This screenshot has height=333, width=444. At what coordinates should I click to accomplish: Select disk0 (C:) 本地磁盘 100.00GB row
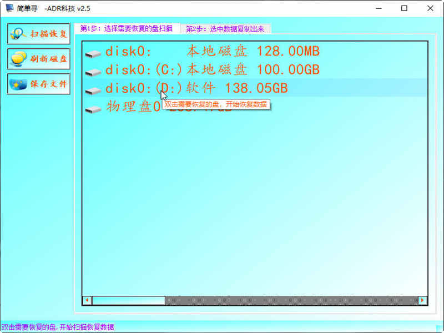(255, 70)
